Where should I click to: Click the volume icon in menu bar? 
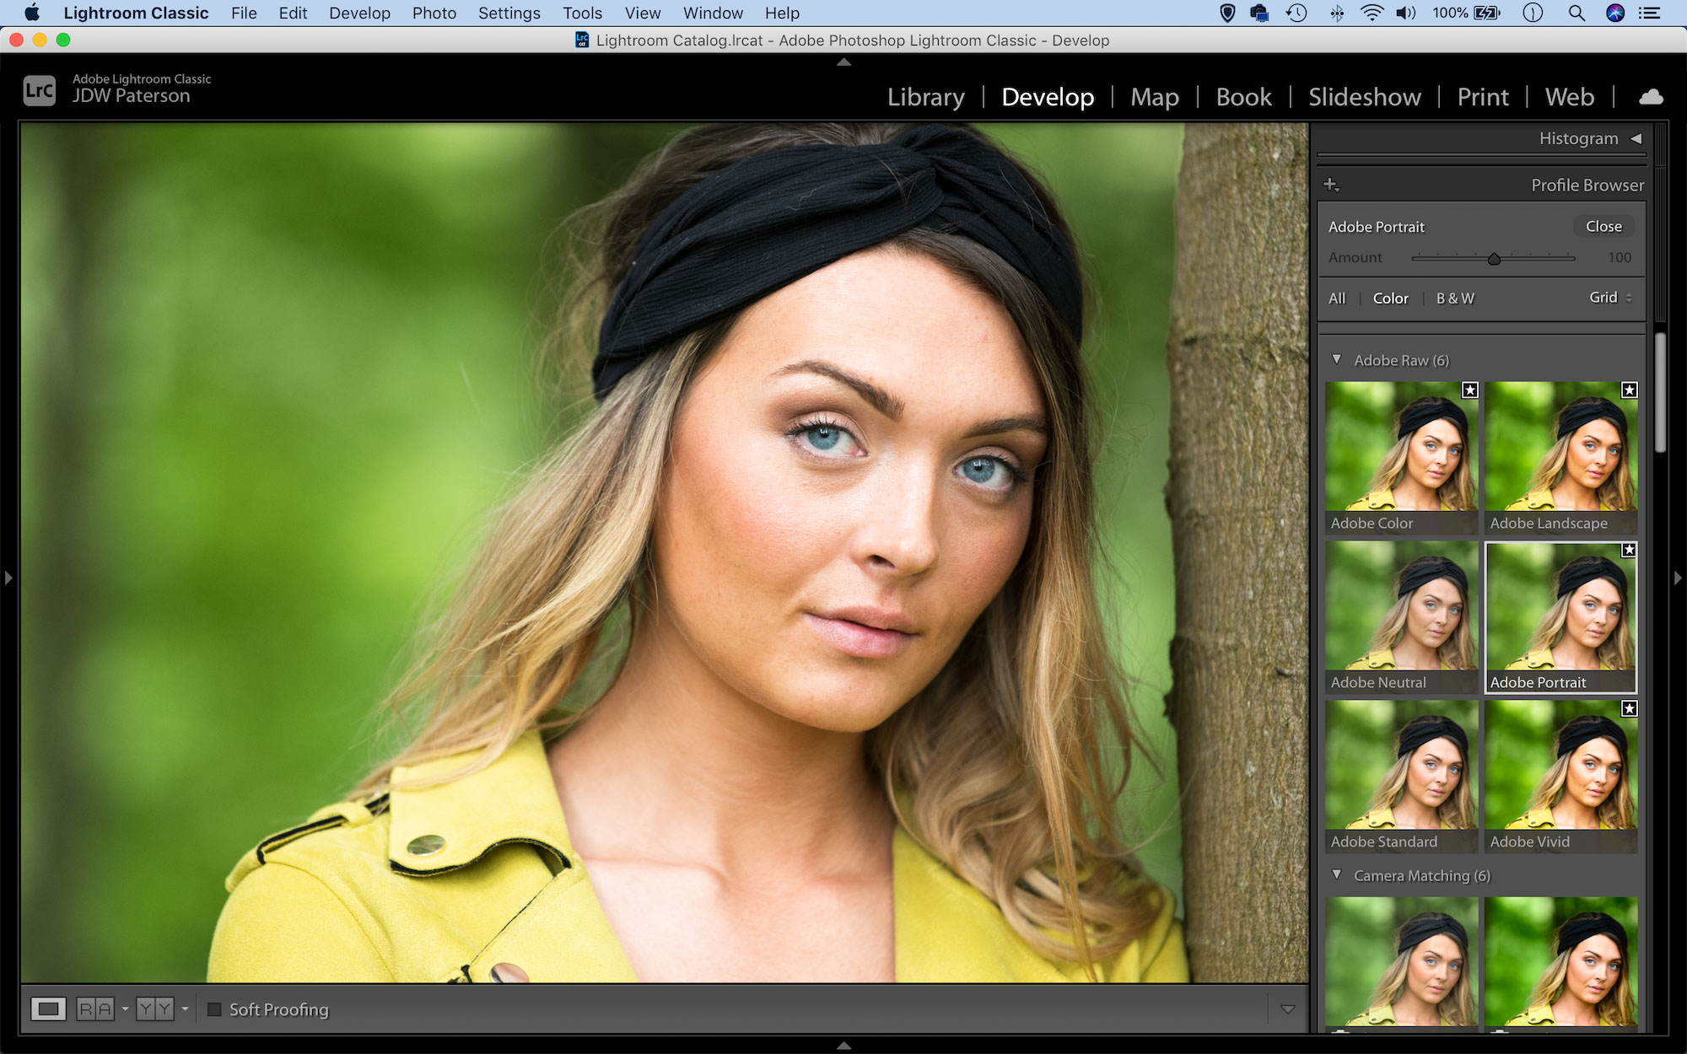[1406, 13]
